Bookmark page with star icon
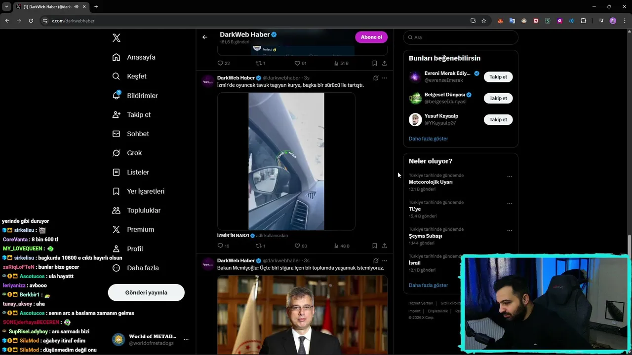This screenshot has width=632, height=355. point(484,21)
